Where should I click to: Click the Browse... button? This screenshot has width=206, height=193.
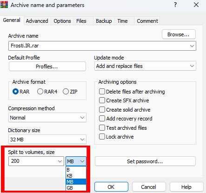tap(179, 34)
